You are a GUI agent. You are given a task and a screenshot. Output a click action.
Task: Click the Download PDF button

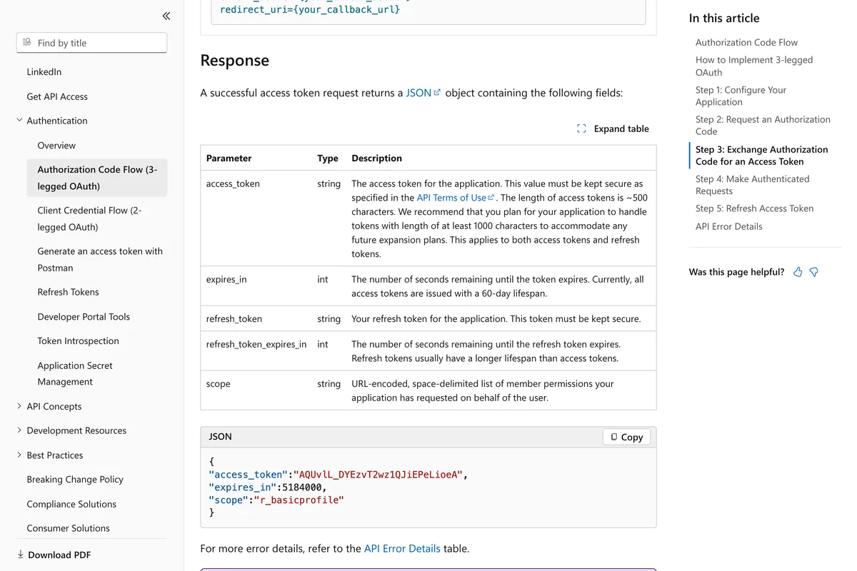tap(54, 555)
